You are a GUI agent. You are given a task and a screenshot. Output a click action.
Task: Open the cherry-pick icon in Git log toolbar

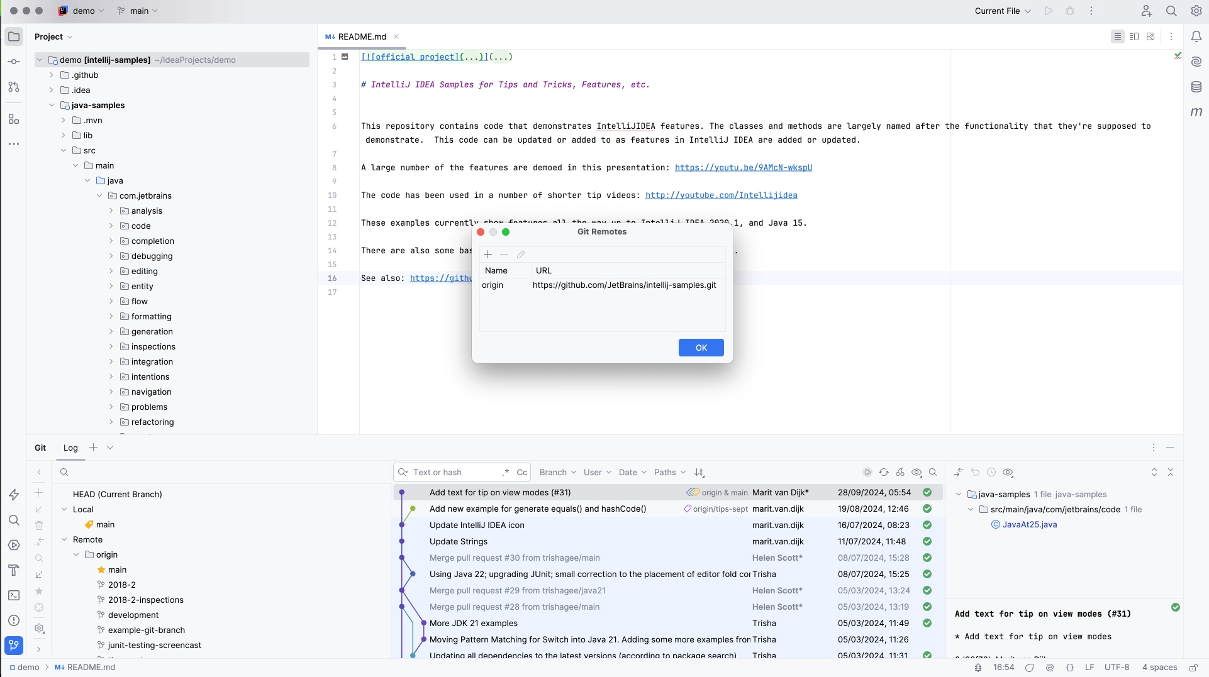(900, 472)
